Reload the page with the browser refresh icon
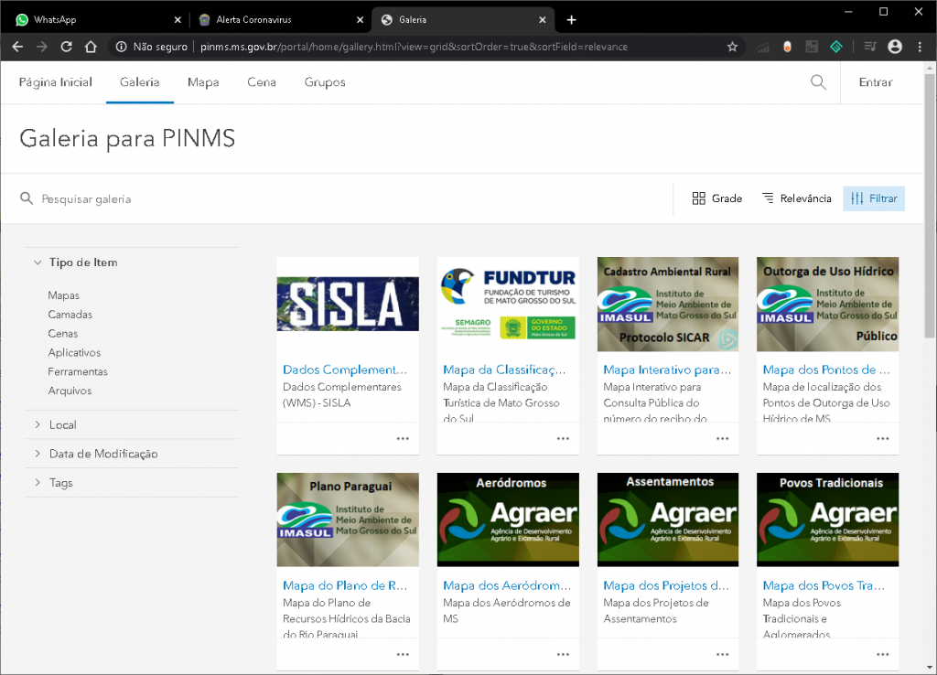Image resolution: width=937 pixels, height=675 pixels. point(66,47)
